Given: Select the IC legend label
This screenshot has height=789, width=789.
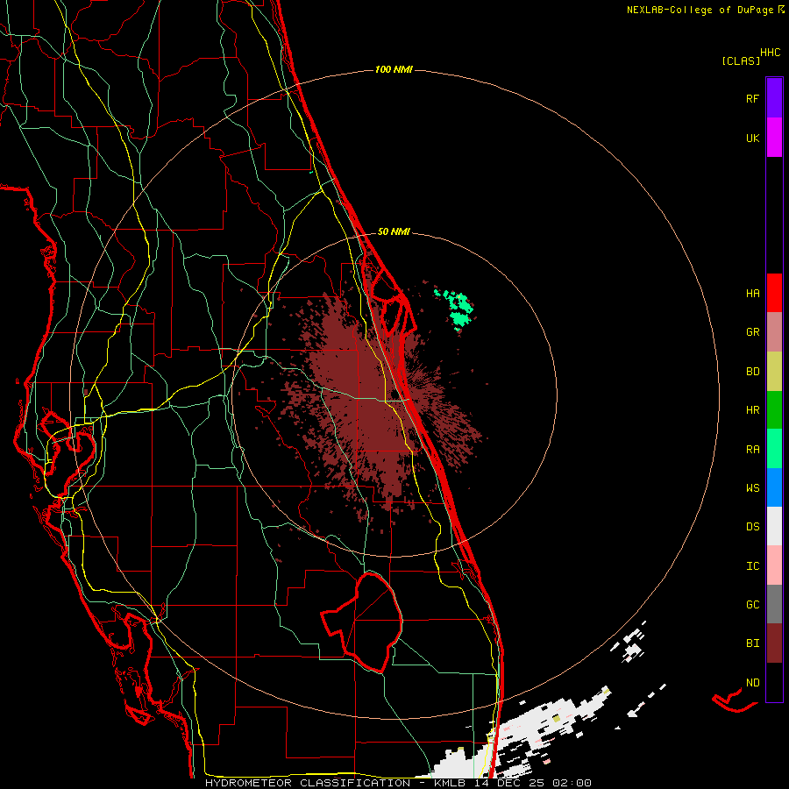Looking at the screenshot, I should click(x=752, y=566).
